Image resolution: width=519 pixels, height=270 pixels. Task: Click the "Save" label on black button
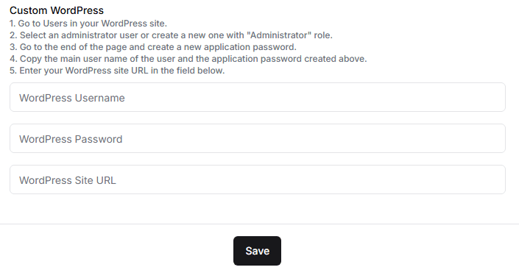tap(257, 251)
